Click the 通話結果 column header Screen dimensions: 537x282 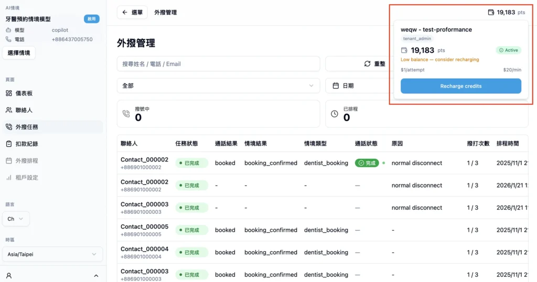click(x=226, y=144)
